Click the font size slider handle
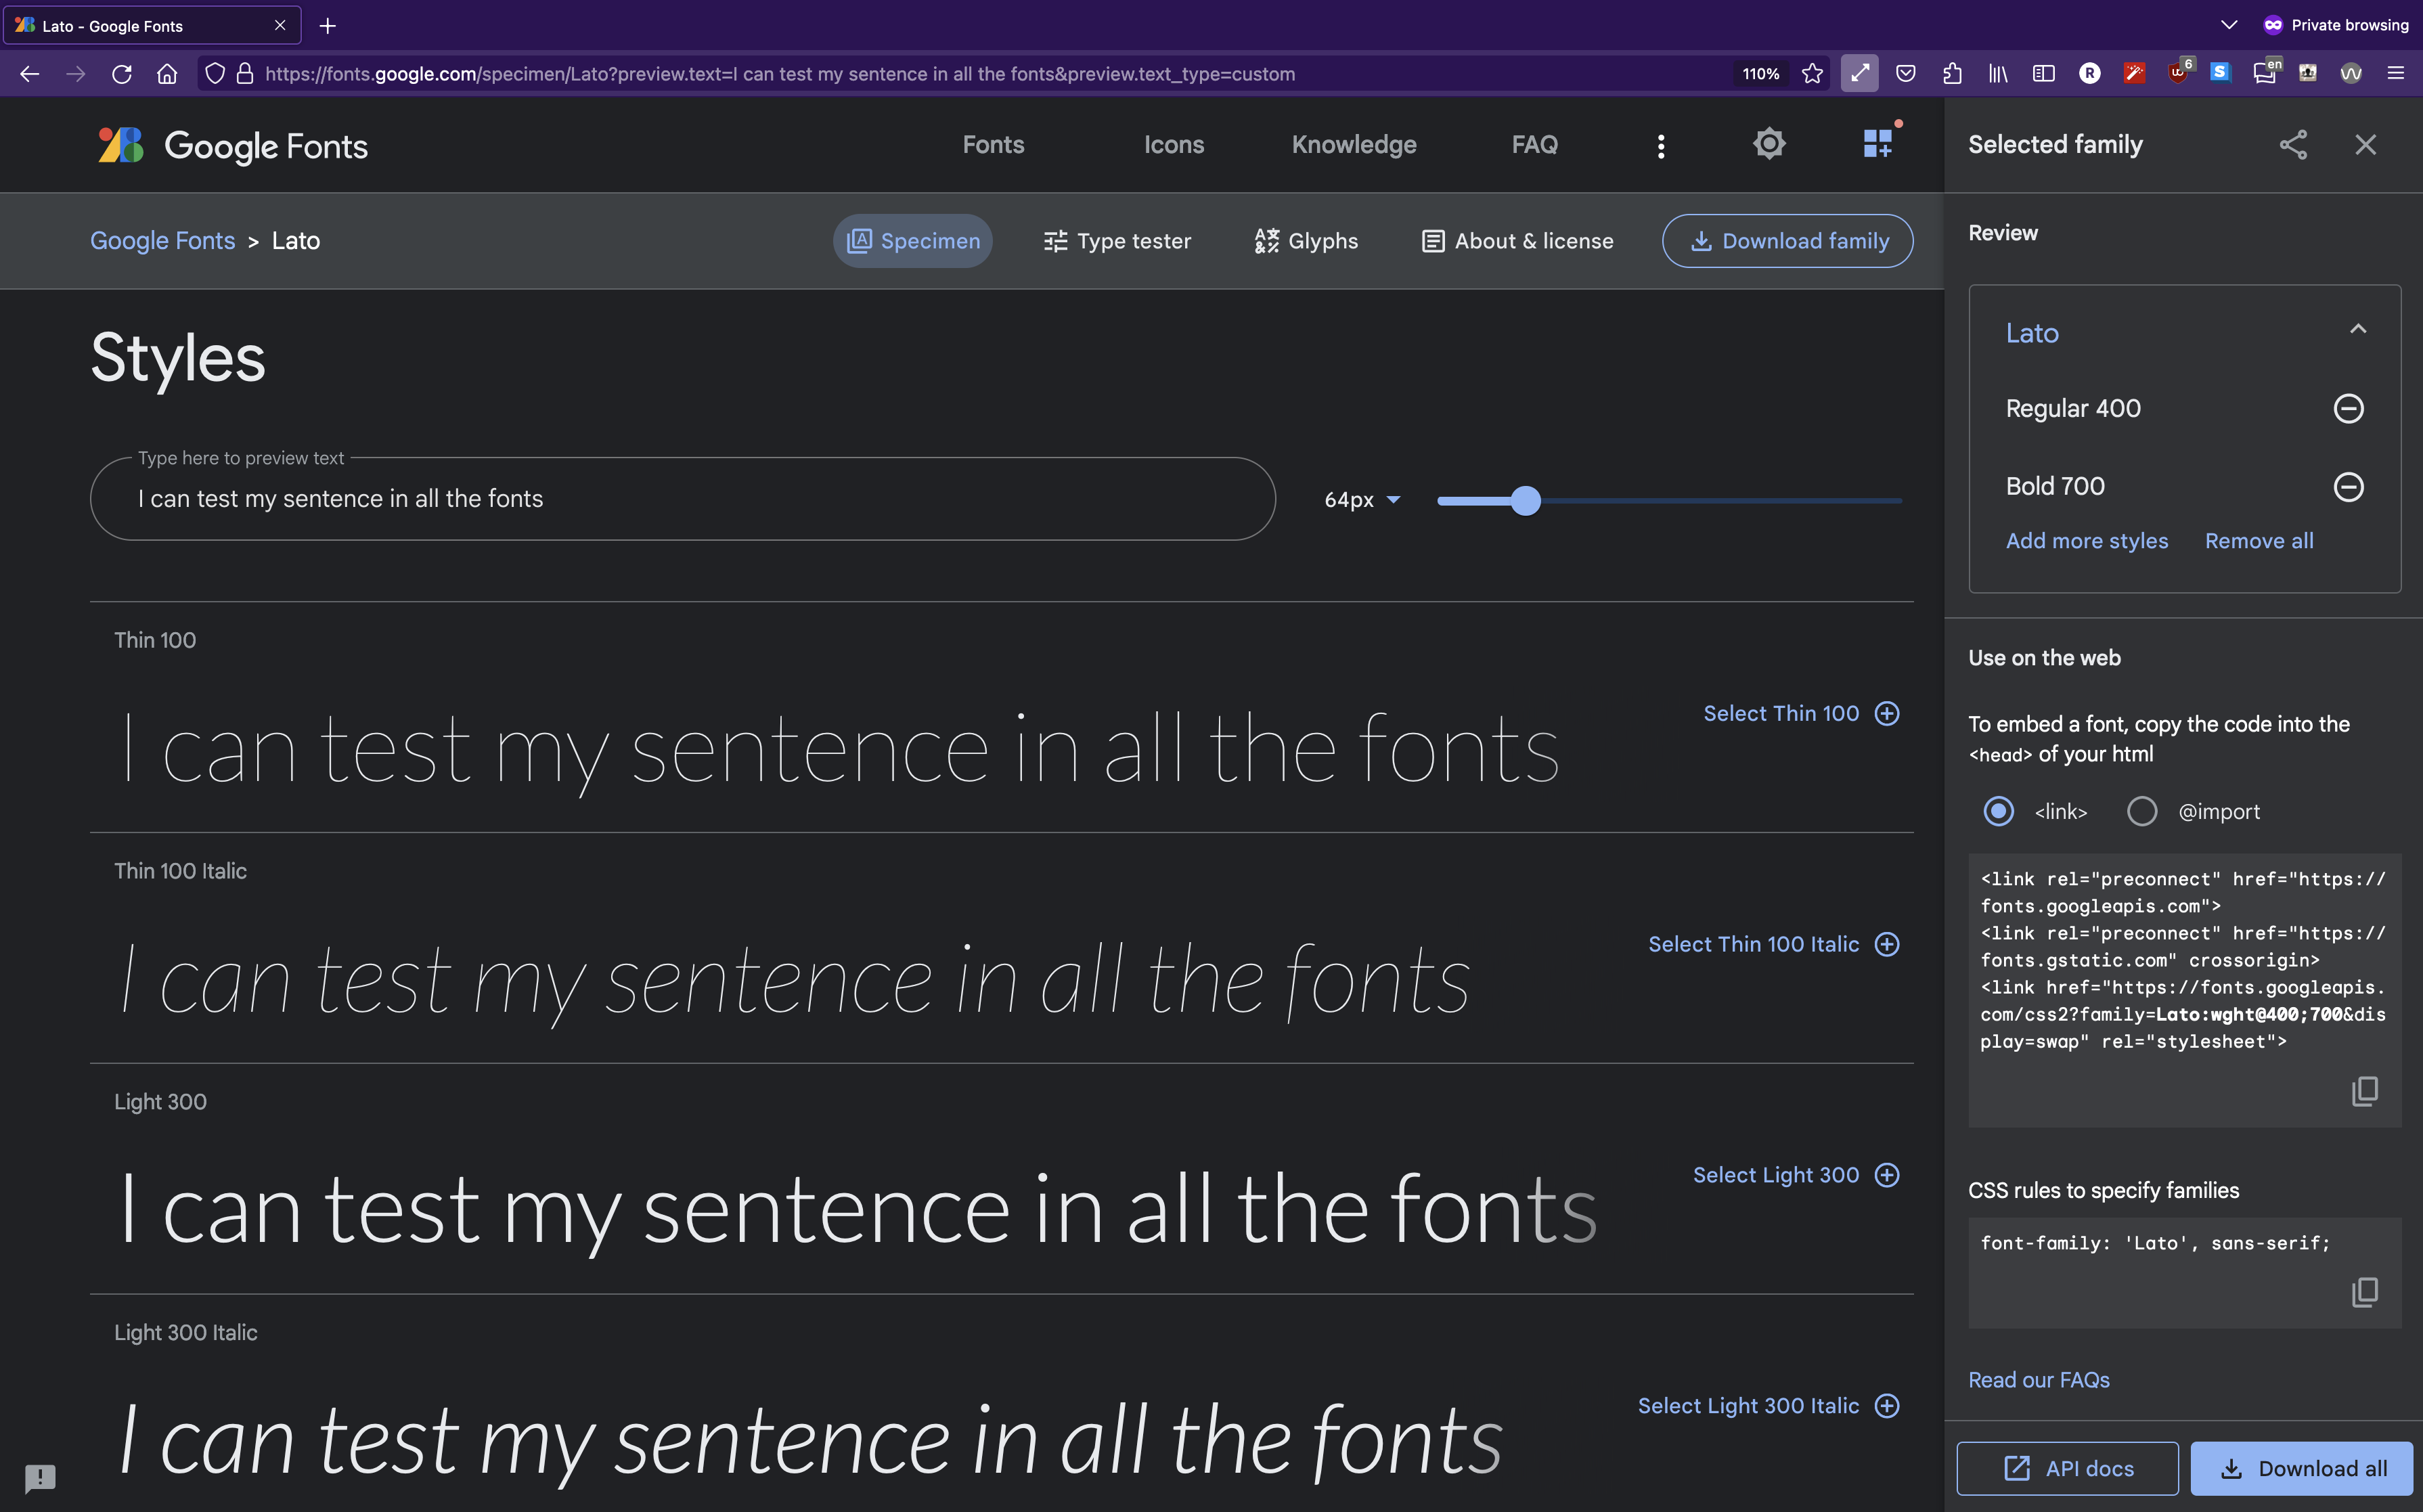 pyautogui.click(x=1525, y=500)
